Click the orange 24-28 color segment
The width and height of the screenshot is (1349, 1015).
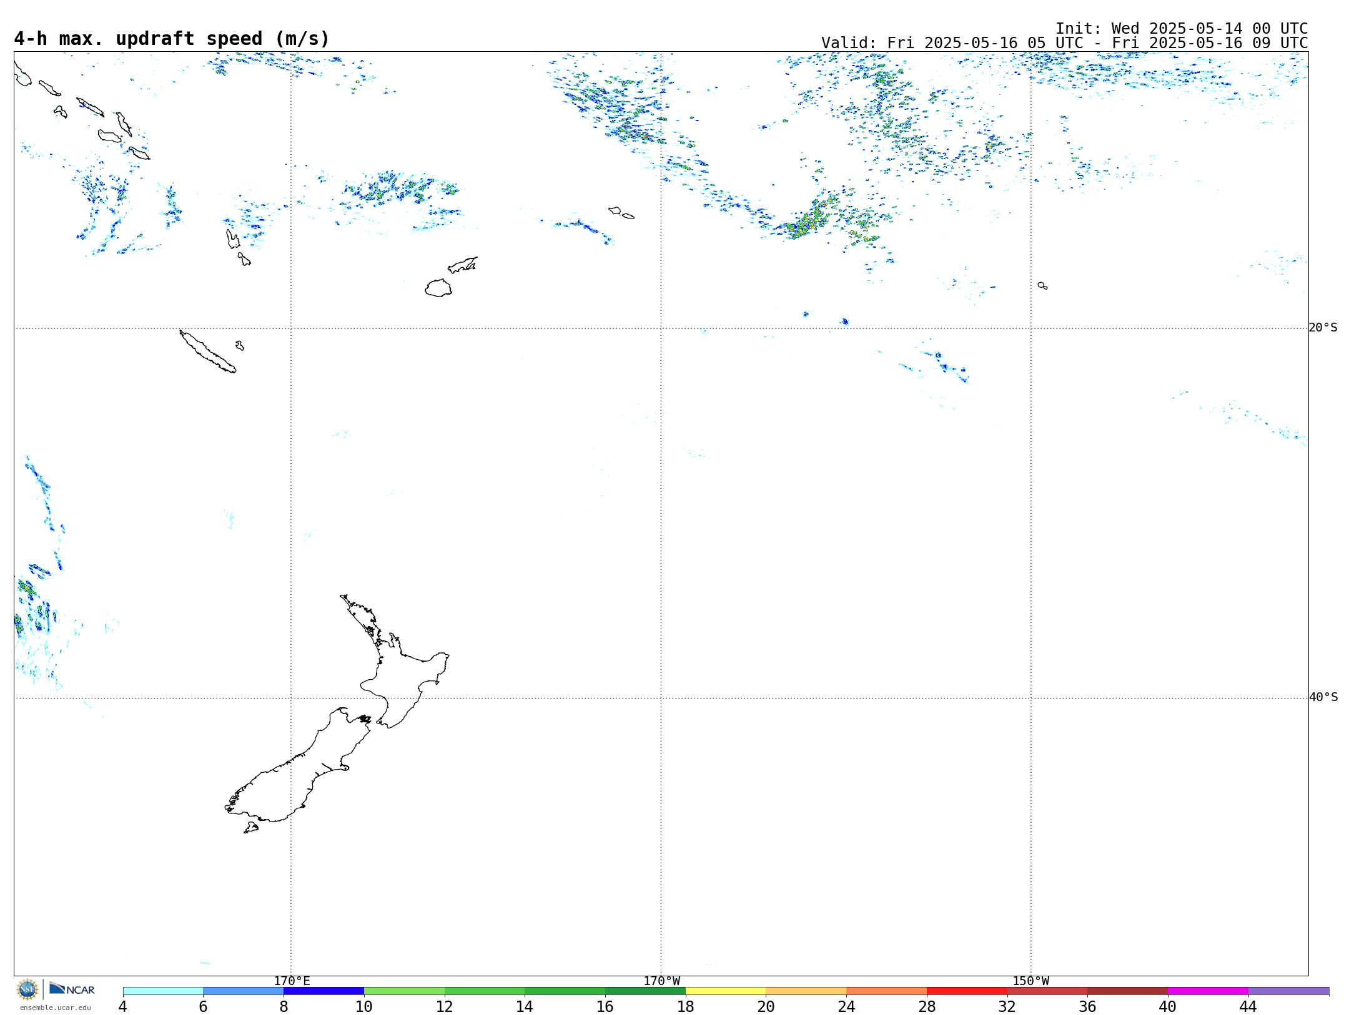tap(886, 991)
